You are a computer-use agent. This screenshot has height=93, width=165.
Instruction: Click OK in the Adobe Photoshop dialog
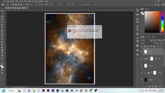pos(85,36)
